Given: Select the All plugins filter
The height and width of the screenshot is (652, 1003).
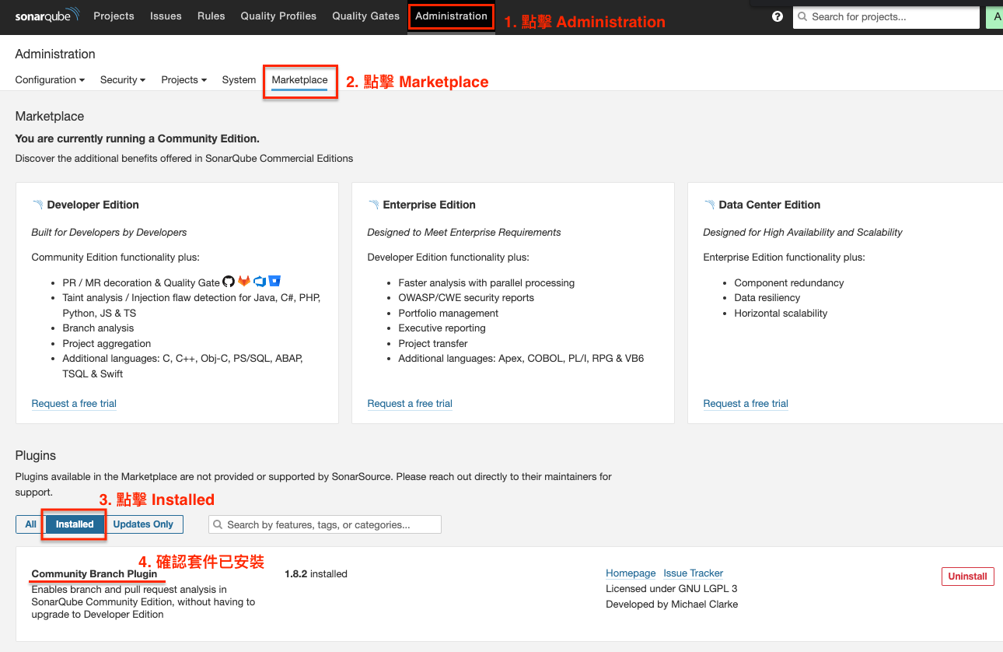Looking at the screenshot, I should click(30, 524).
